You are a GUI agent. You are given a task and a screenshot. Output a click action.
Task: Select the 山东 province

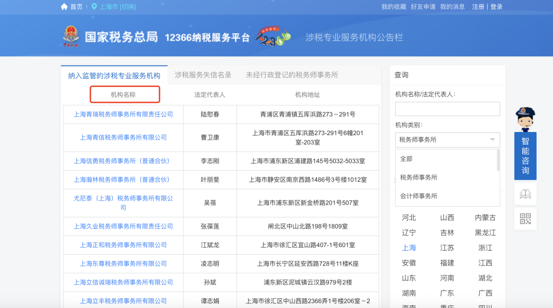pos(409,278)
